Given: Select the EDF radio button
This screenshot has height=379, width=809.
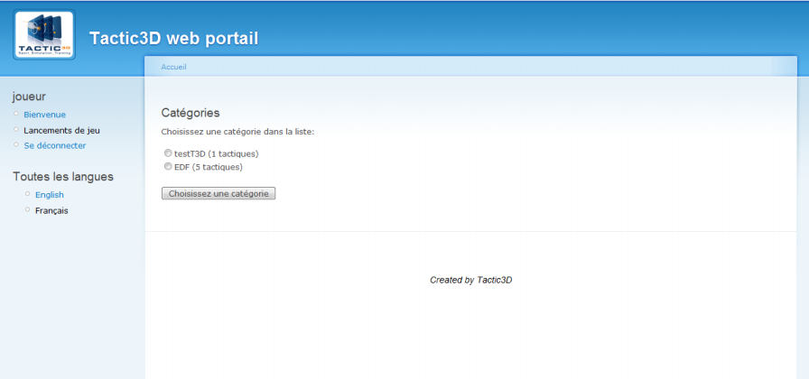Looking at the screenshot, I should tap(168, 166).
